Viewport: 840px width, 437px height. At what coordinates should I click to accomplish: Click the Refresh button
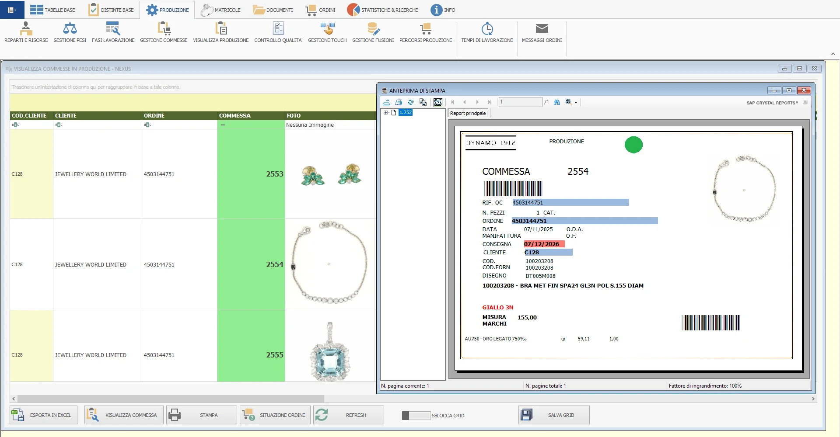[x=349, y=415]
